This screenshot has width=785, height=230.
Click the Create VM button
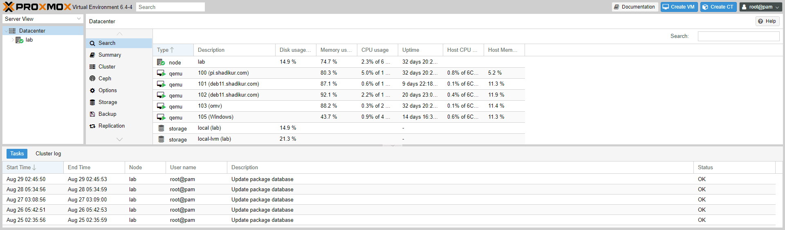[679, 7]
